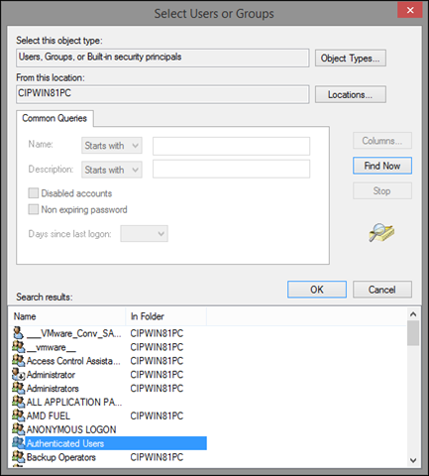
Task: Click the search results scrollbar down arrow
Action: [413, 460]
